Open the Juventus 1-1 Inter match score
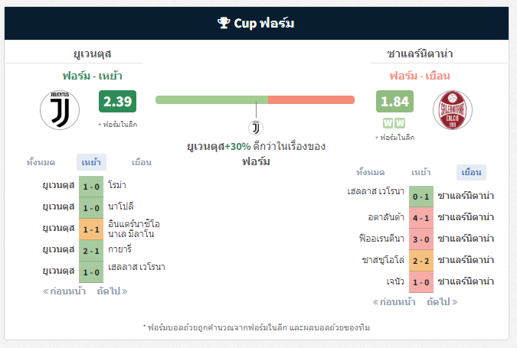 91,229
